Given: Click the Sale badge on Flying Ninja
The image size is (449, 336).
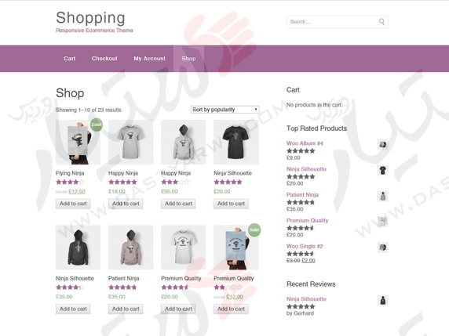Looking at the screenshot, I should pyautogui.click(x=97, y=125).
